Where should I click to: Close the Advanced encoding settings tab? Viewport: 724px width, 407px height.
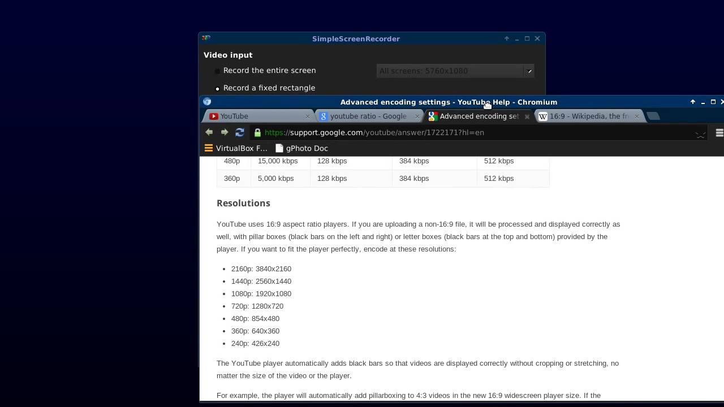point(527,116)
